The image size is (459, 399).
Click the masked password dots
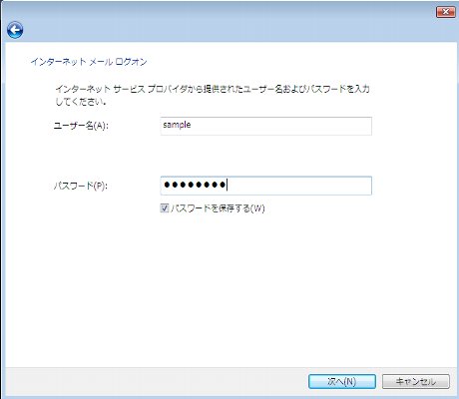click(x=195, y=185)
